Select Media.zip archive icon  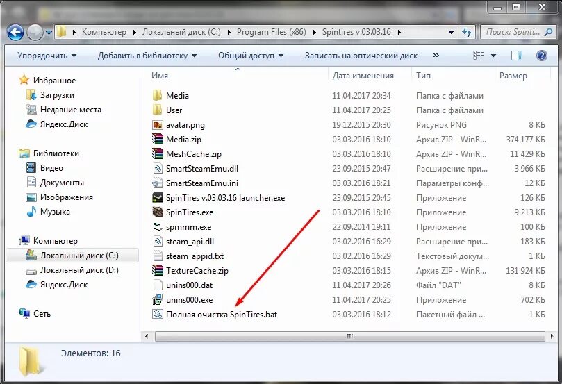[x=157, y=140]
